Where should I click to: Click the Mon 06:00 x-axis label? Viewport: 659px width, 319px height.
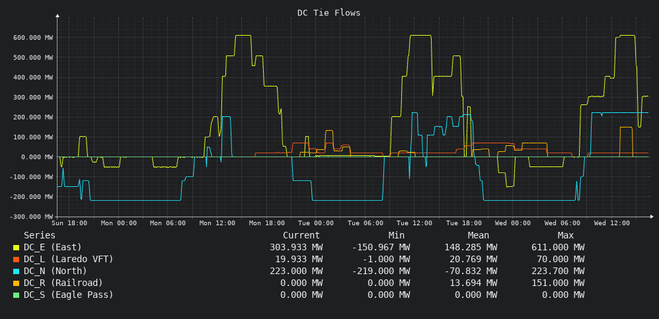pyautogui.click(x=168, y=223)
